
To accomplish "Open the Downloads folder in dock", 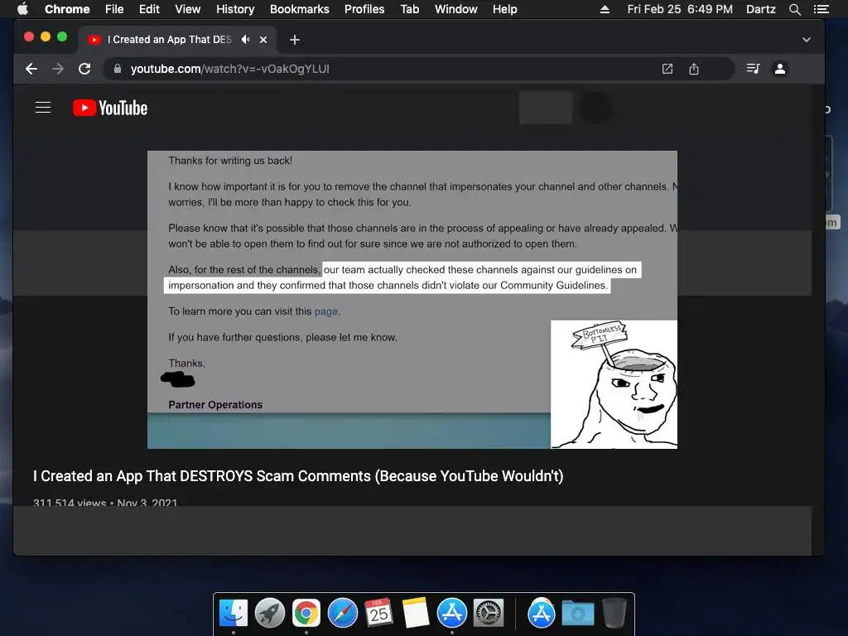I will click(577, 614).
